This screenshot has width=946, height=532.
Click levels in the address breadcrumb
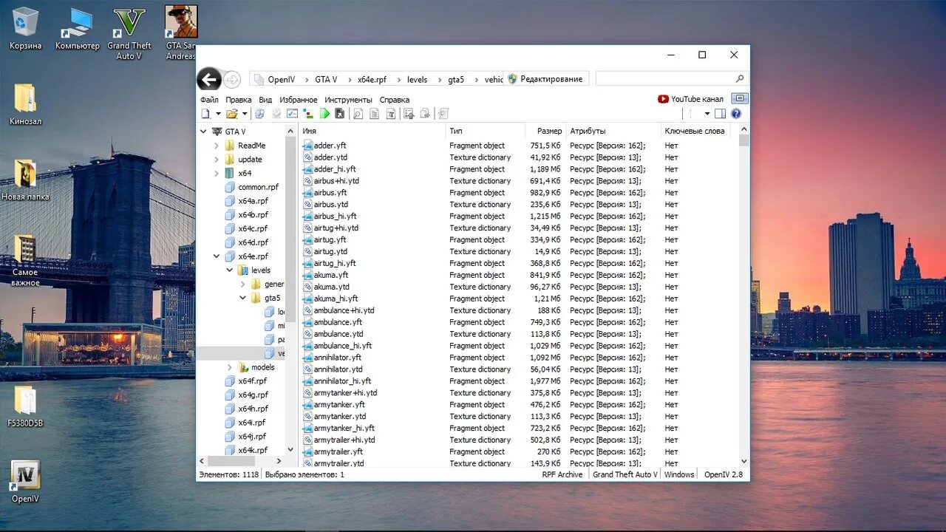[418, 80]
